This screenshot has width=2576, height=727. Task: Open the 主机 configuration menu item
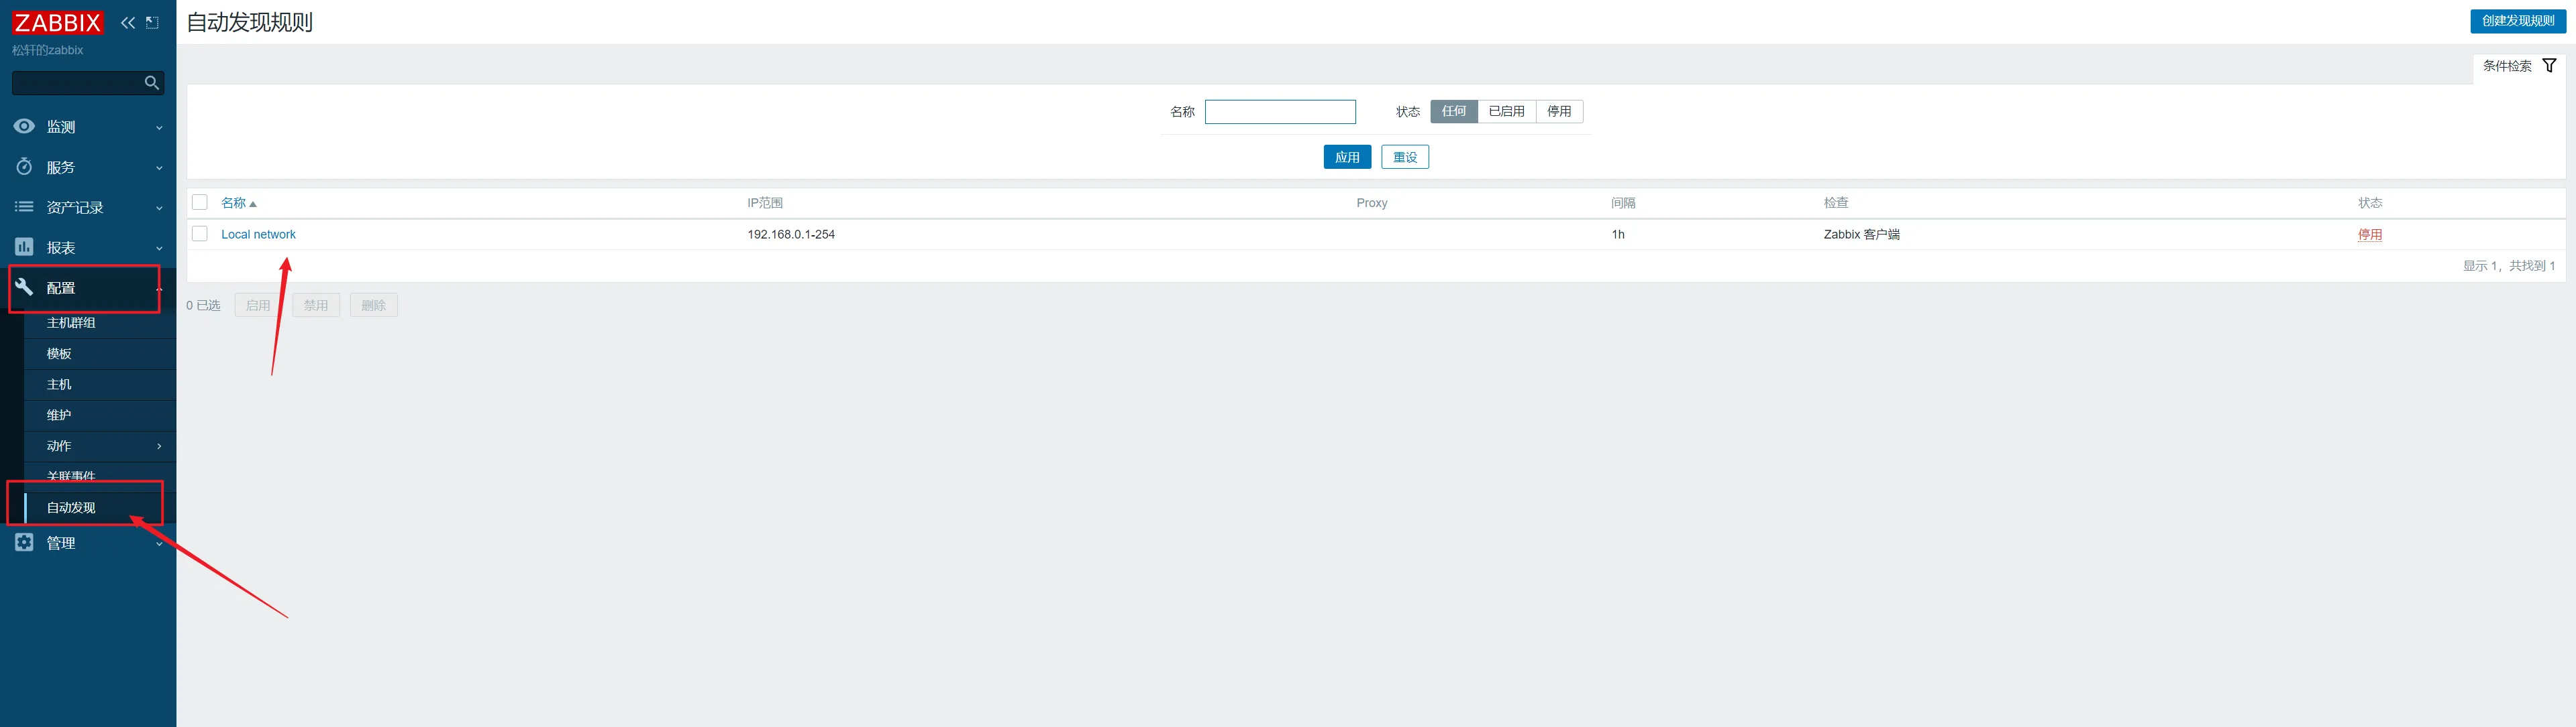coord(59,385)
